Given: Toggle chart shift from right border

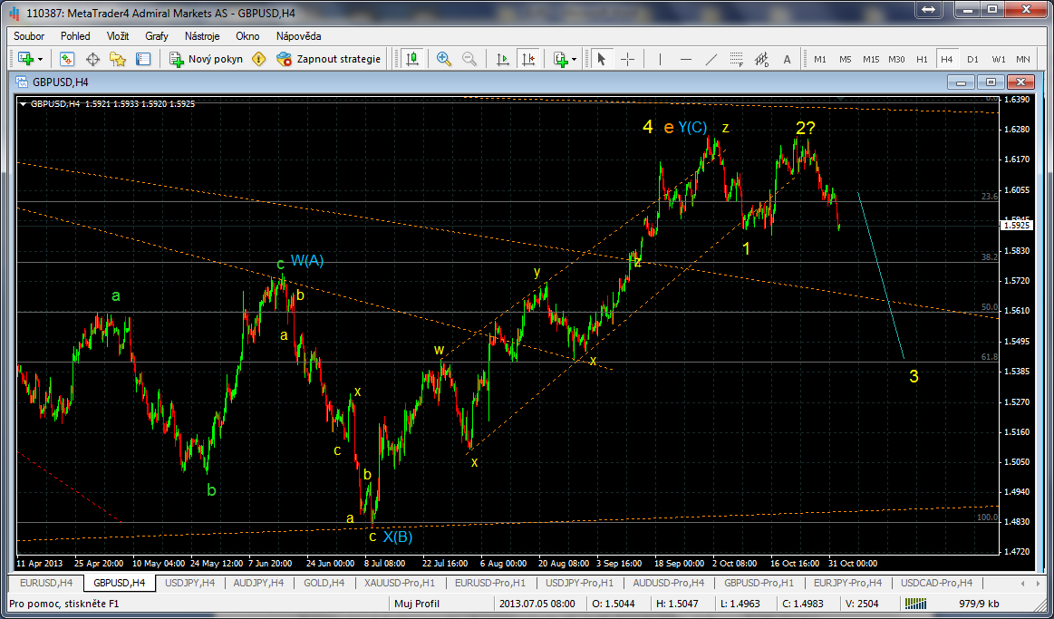Looking at the screenshot, I should point(527,59).
